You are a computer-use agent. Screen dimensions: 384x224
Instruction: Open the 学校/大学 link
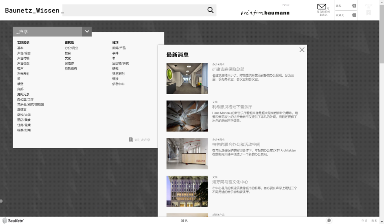[x=24, y=115]
